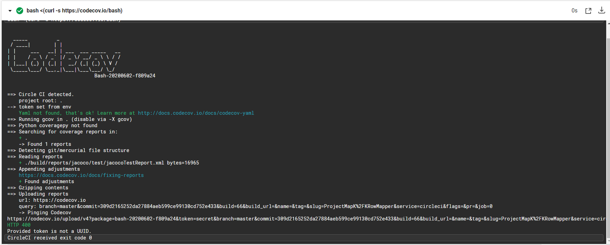The height and width of the screenshot is (245, 610).
Task: Click 'Running gcov in .' log line
Action: [x=70, y=119]
